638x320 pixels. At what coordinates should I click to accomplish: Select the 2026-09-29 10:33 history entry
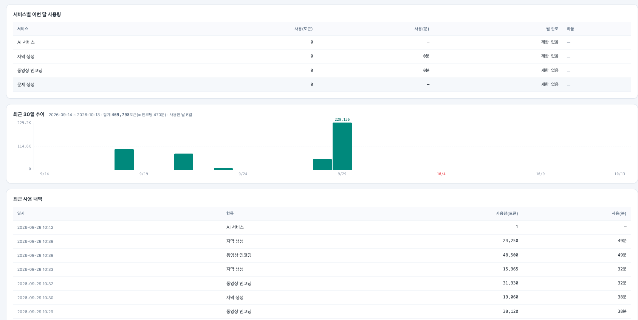coord(322,269)
